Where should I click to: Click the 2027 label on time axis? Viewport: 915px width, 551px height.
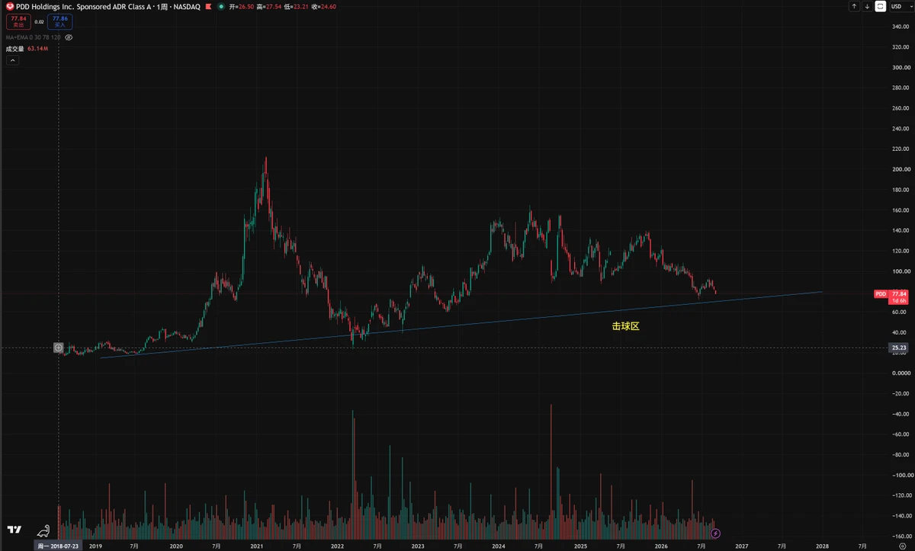click(x=741, y=546)
